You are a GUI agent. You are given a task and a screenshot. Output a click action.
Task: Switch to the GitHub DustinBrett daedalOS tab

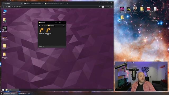tap(34, 4)
